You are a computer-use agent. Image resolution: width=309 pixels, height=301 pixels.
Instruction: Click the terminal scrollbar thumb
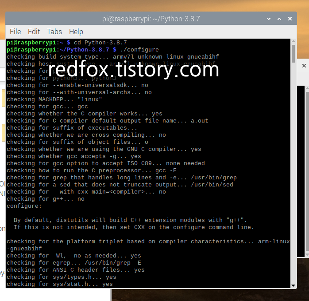(293, 53)
